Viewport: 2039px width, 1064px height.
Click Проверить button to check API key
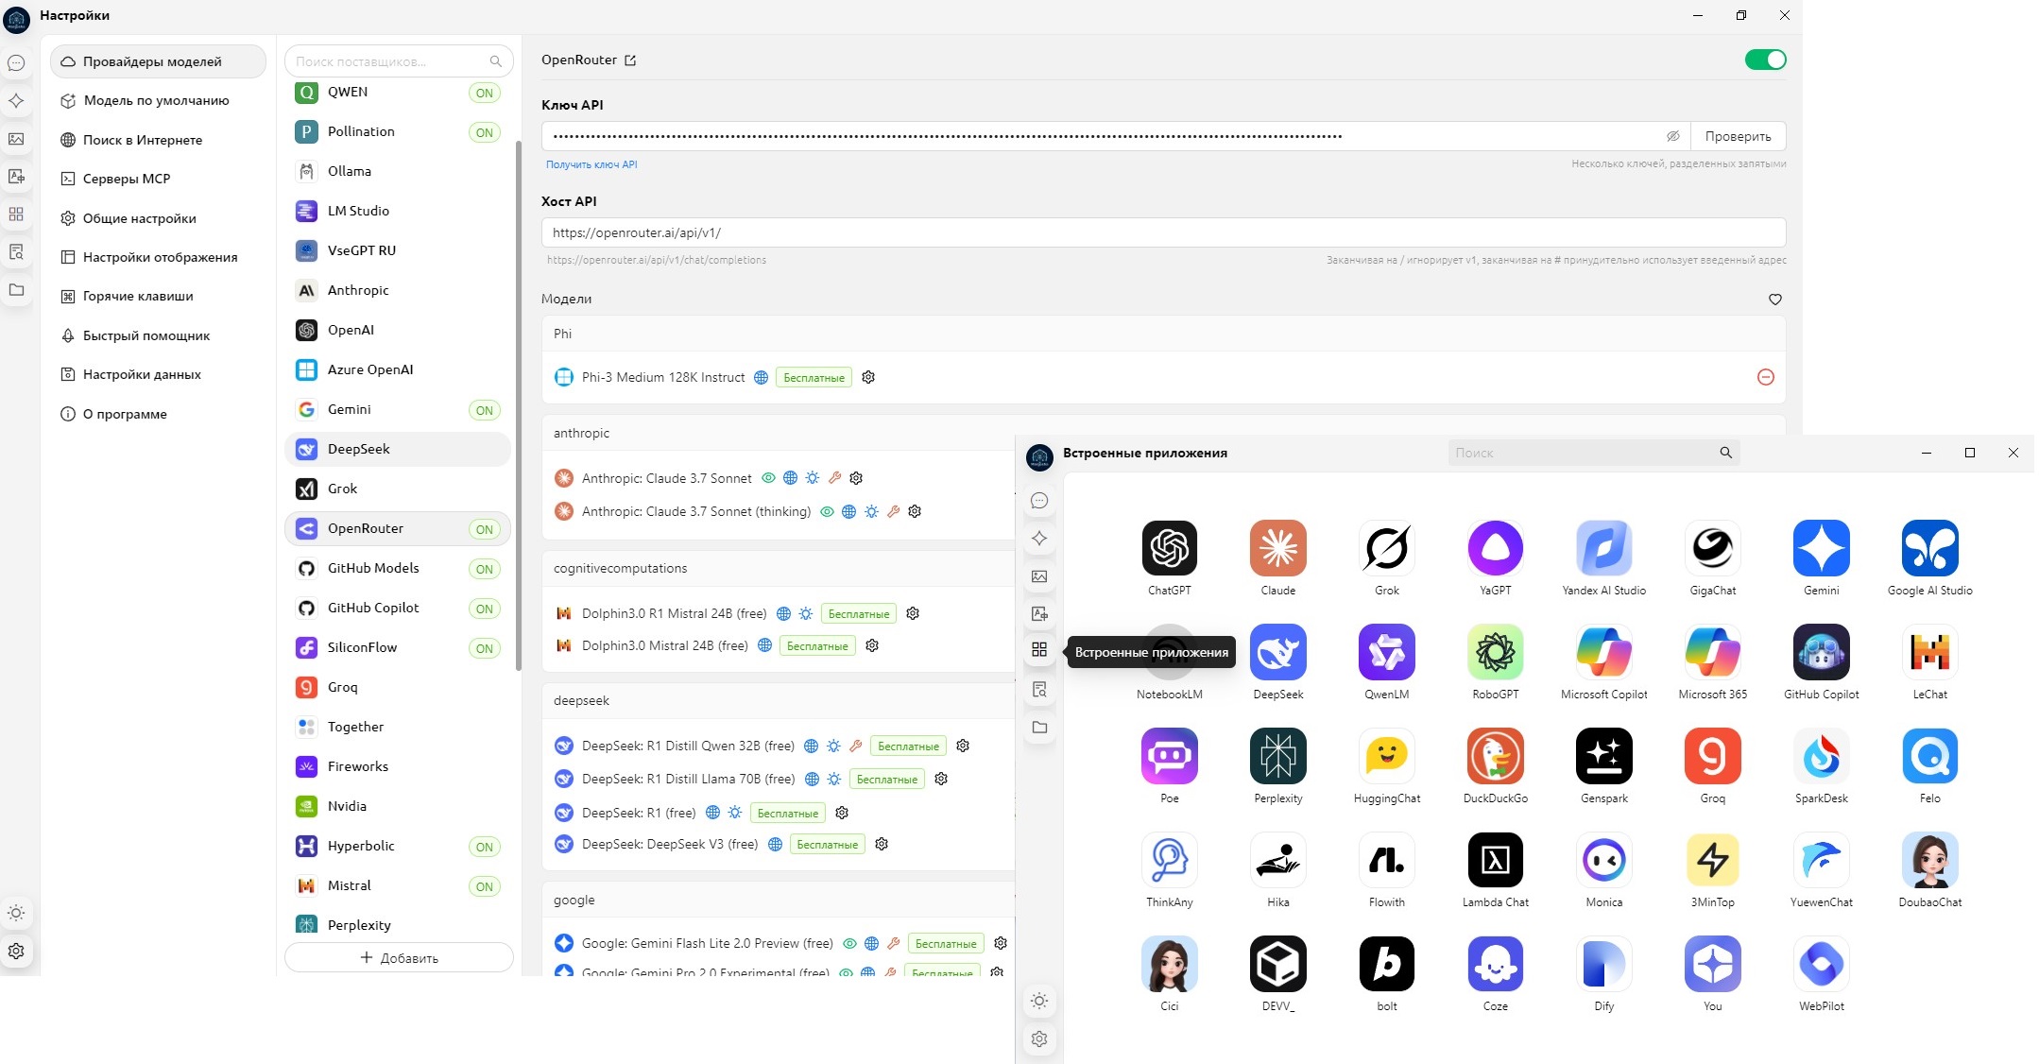click(x=1738, y=136)
